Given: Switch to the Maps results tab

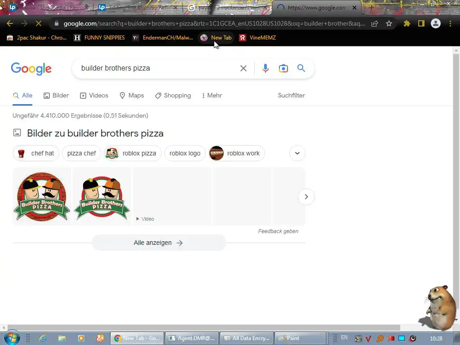Looking at the screenshot, I should [x=132, y=96].
